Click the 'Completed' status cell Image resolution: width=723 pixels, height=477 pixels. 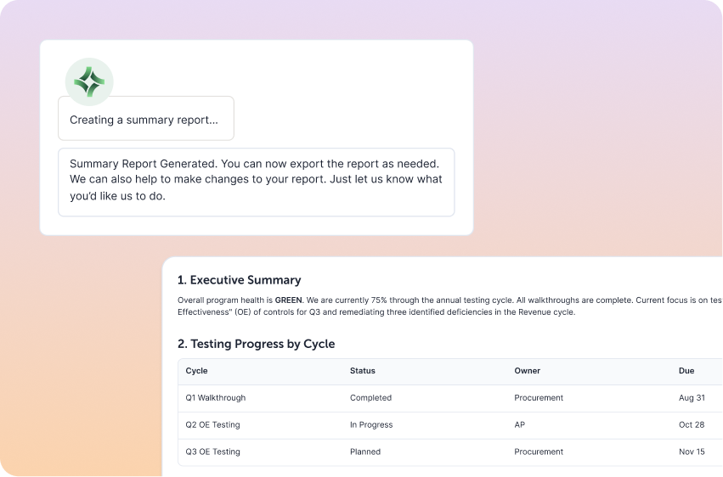[x=370, y=398]
